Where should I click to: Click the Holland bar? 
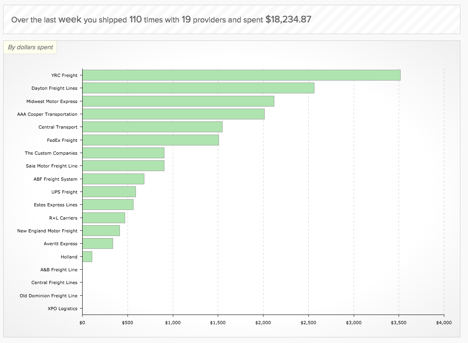pyautogui.click(x=87, y=256)
